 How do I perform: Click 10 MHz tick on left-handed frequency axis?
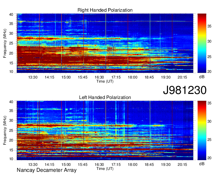click(11, 159)
